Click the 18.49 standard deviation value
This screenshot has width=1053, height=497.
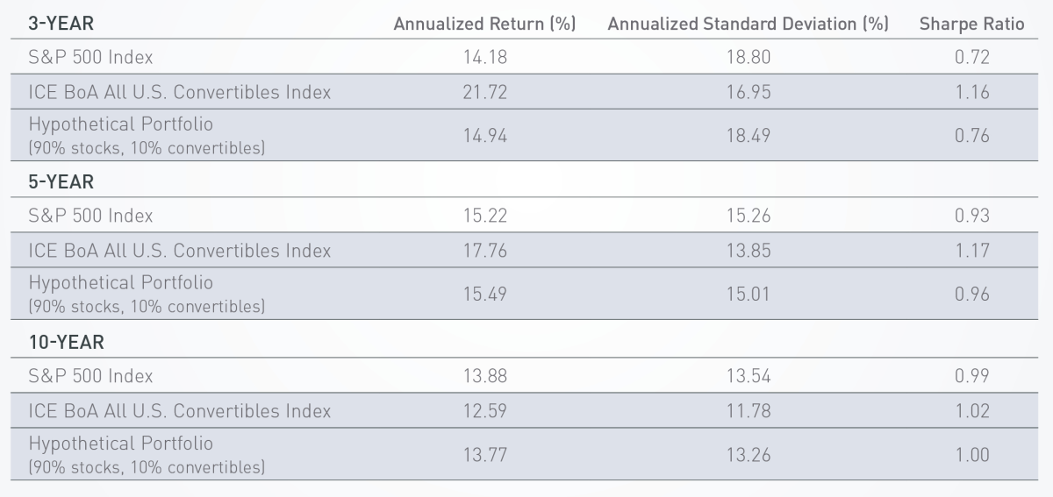pos(748,134)
